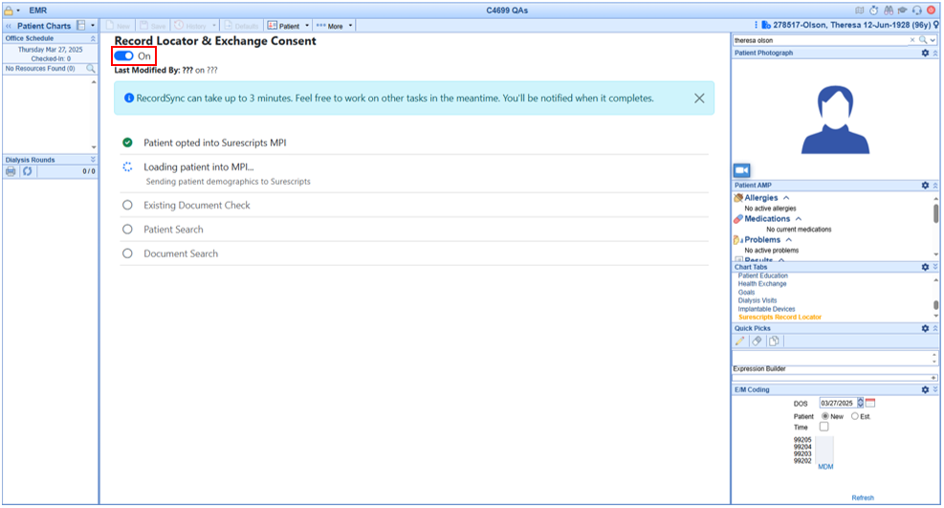Click the magnifier beside No Resources Found

pos(90,69)
